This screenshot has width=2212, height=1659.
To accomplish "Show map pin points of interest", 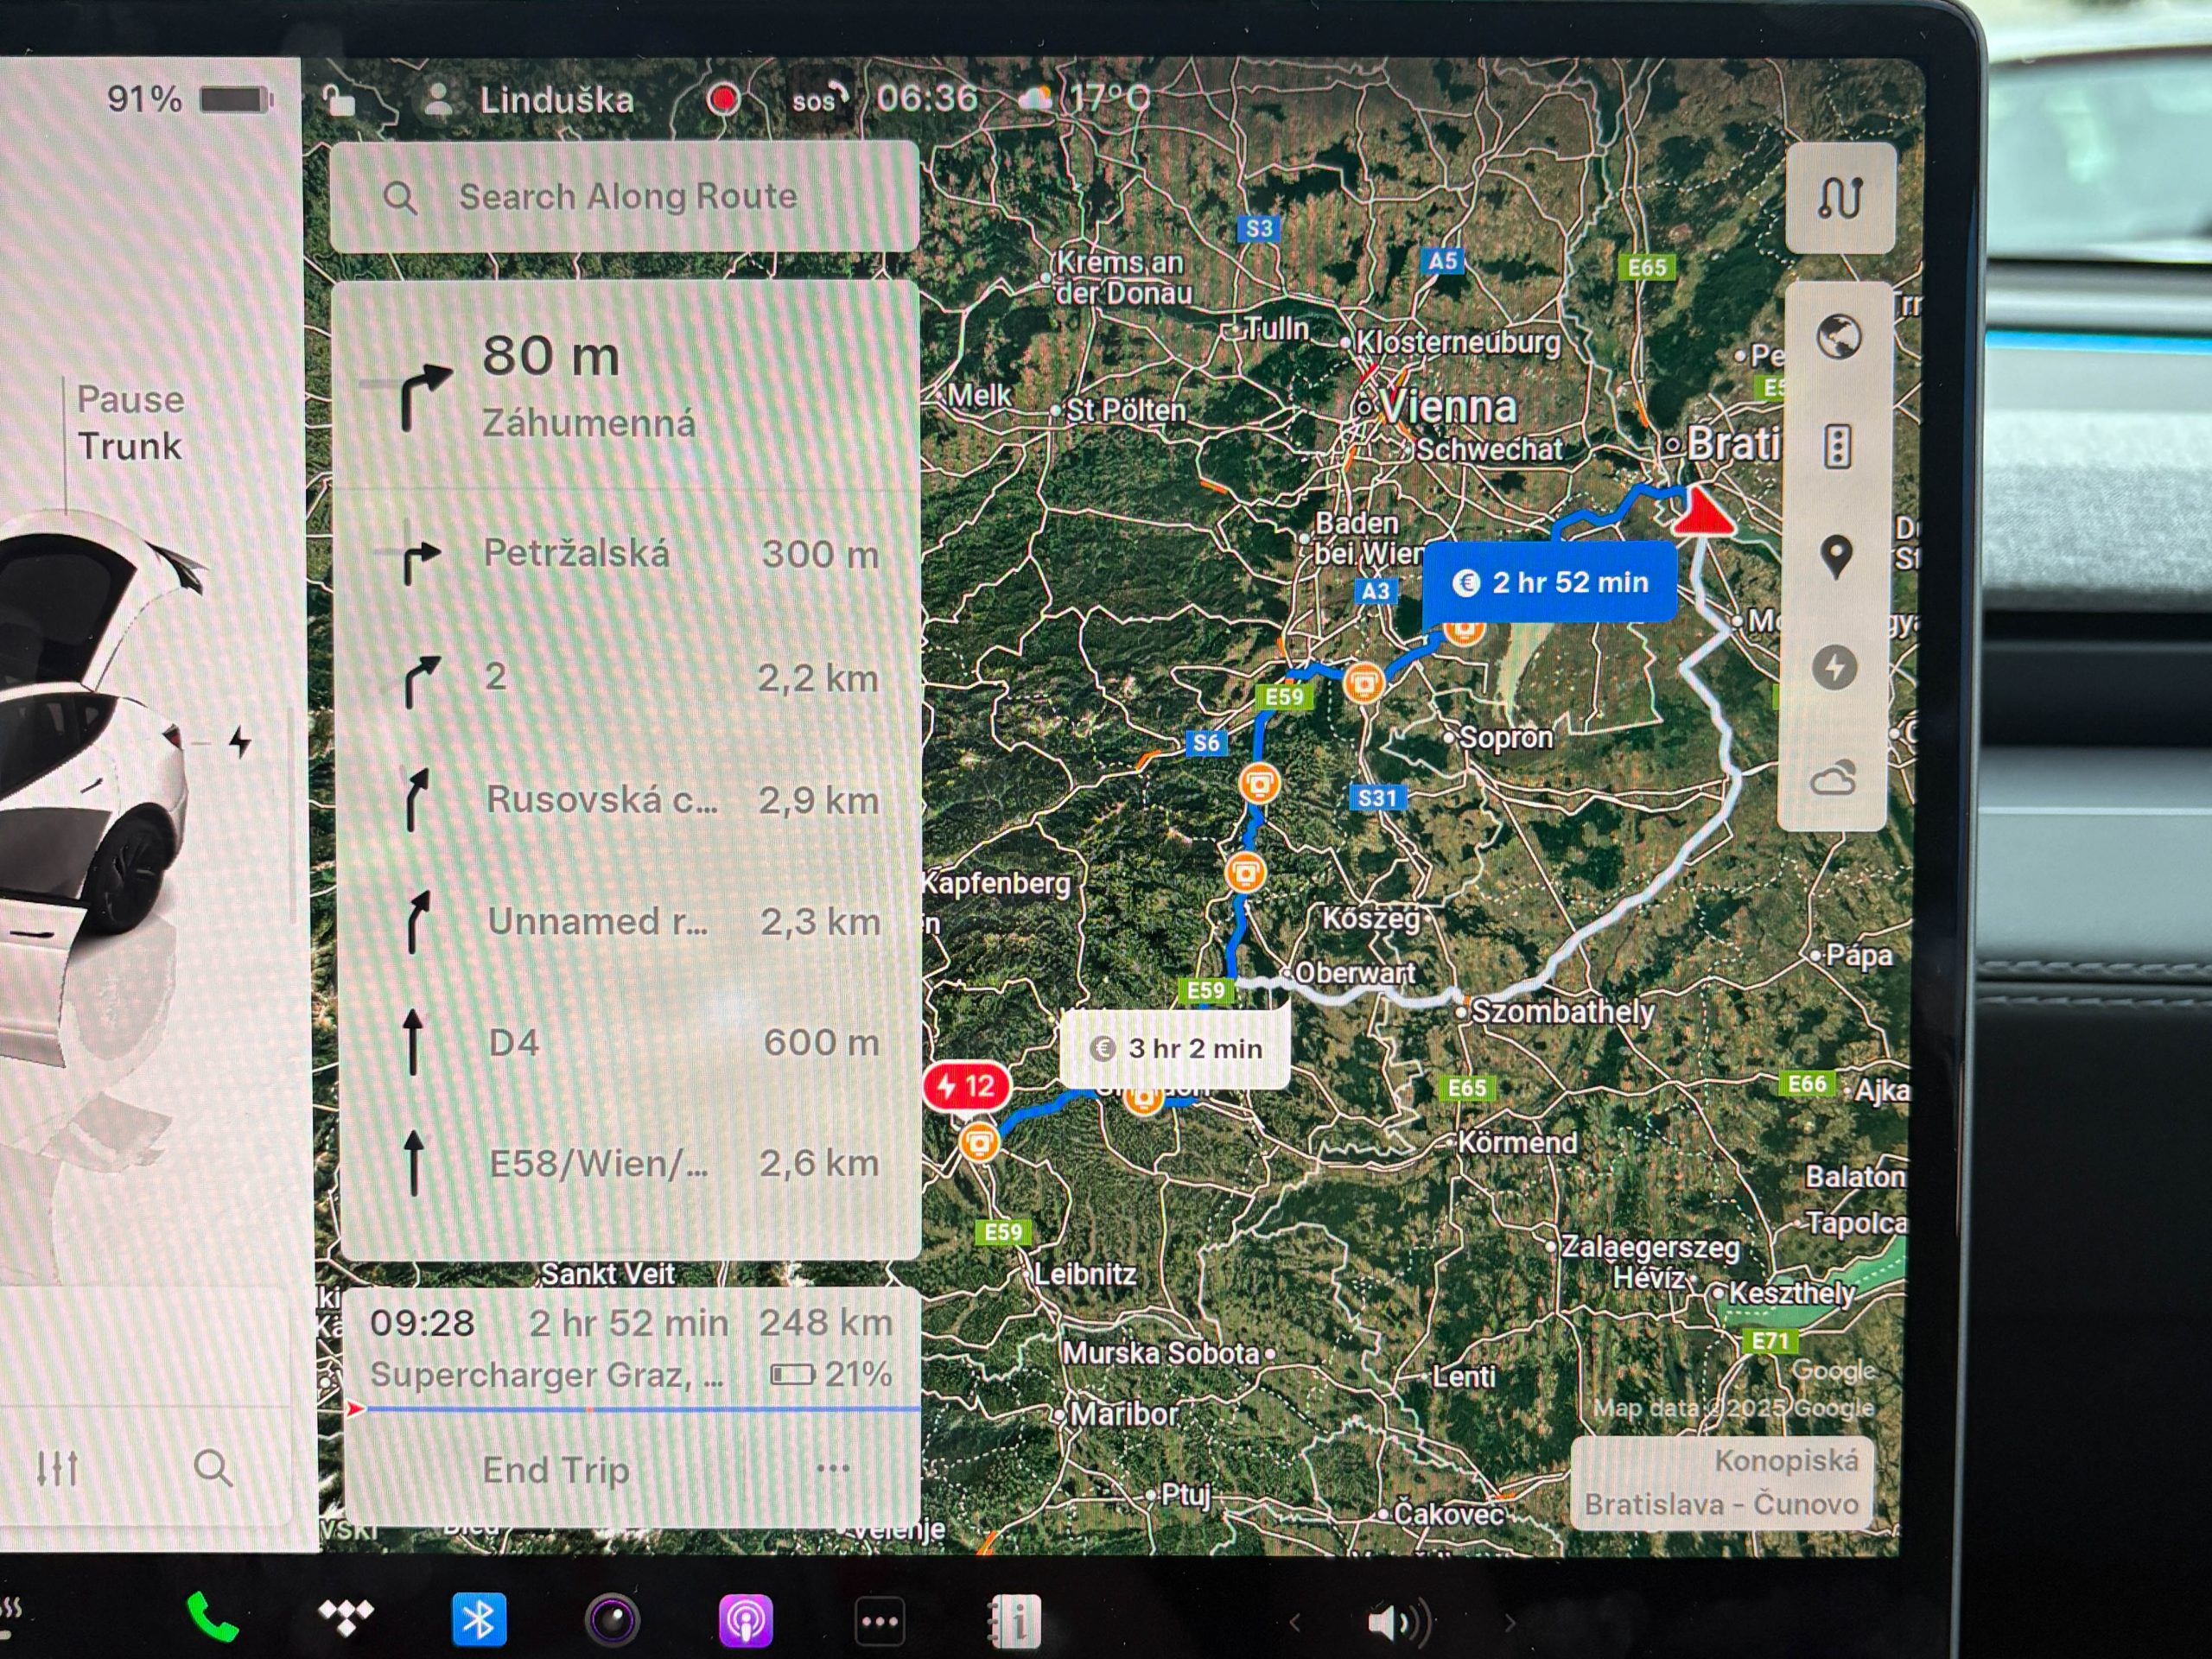I will click(x=1836, y=557).
